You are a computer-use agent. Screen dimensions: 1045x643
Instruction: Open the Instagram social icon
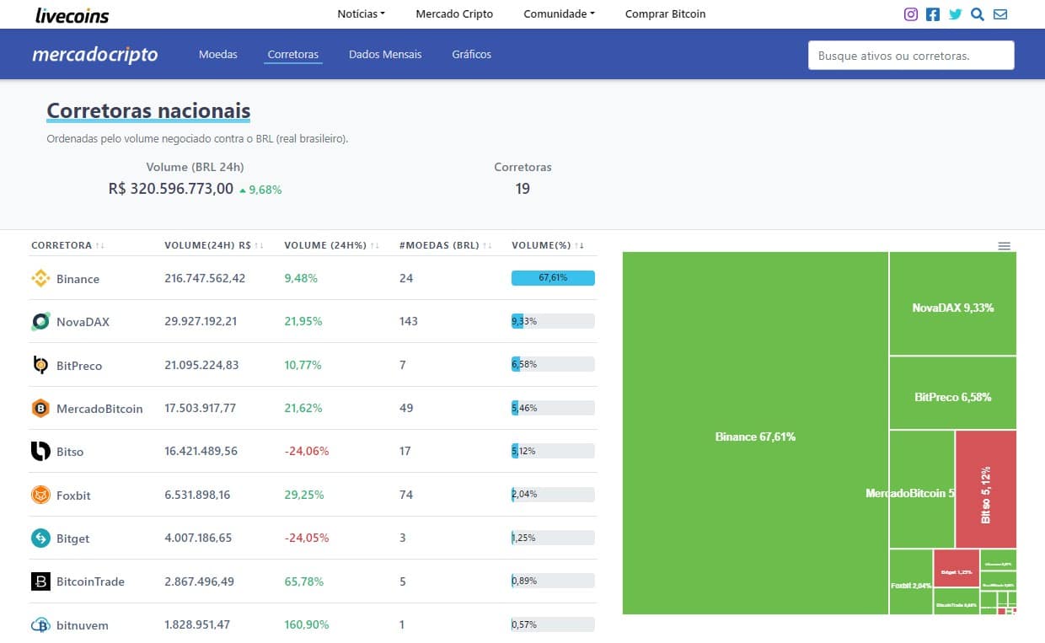[910, 13]
